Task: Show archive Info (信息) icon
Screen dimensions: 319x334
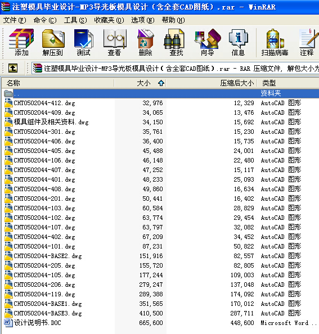Action: coord(238,43)
